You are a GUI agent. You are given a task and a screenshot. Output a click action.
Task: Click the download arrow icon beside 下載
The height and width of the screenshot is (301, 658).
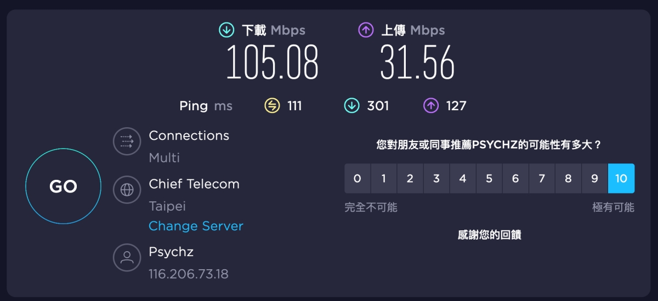(226, 30)
